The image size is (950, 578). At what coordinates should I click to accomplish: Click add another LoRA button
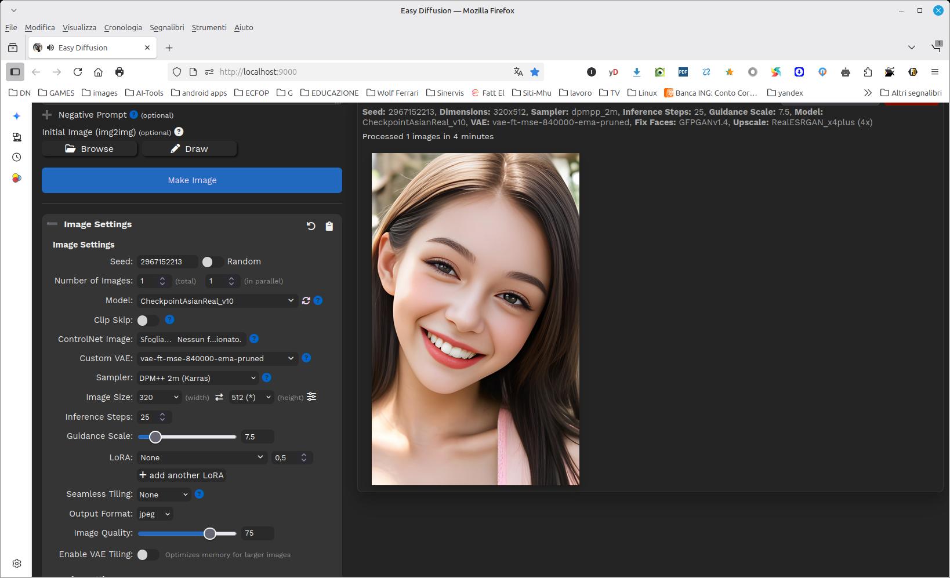pyautogui.click(x=182, y=475)
